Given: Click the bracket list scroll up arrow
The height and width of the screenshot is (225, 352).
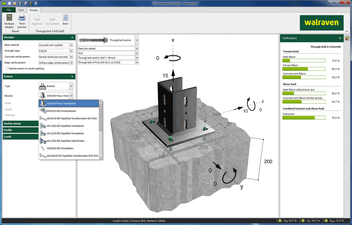Looking at the screenshot, I should click(101, 102).
